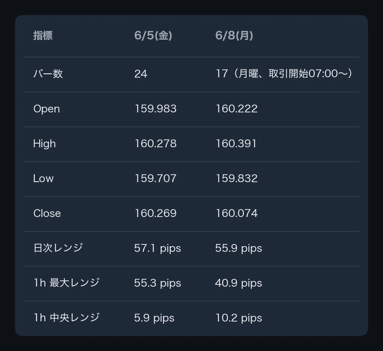Select the 6/8(月) column header
The image size is (383, 351).
tap(234, 35)
